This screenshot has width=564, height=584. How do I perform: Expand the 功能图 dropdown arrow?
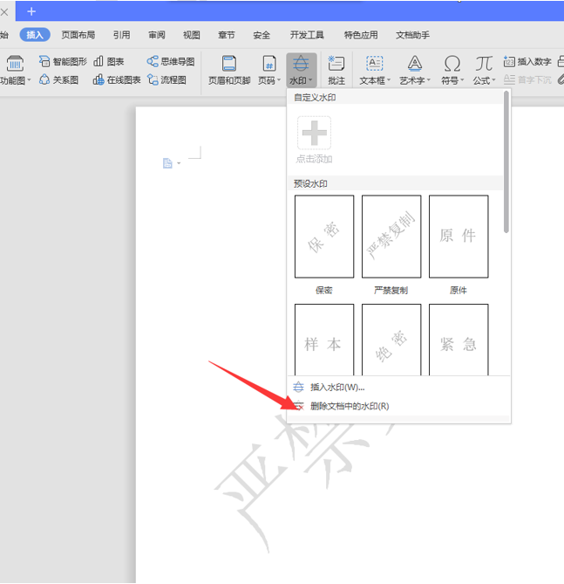tap(29, 80)
